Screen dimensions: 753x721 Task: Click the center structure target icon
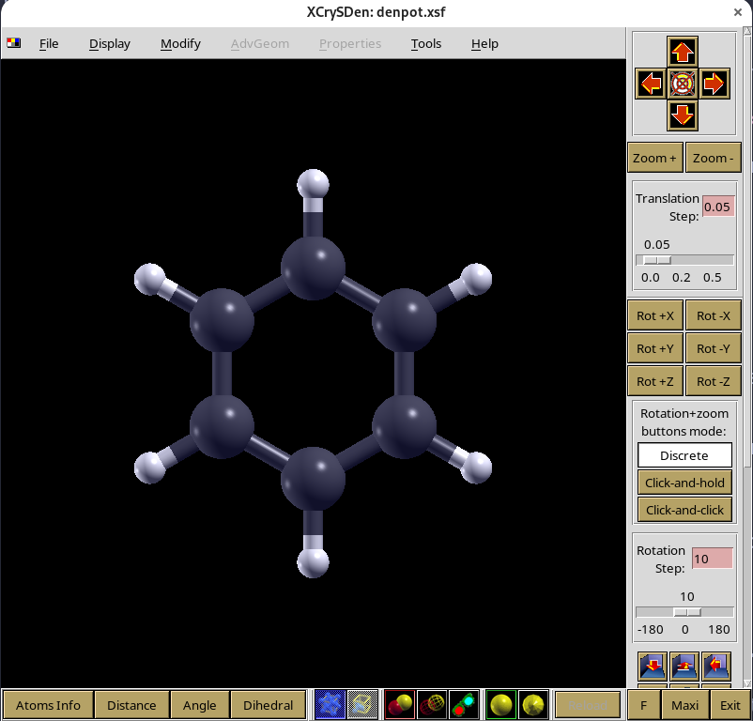(x=683, y=84)
